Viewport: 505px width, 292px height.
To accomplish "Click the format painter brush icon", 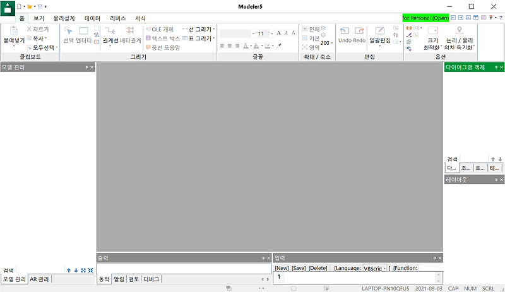I will tap(279, 45).
